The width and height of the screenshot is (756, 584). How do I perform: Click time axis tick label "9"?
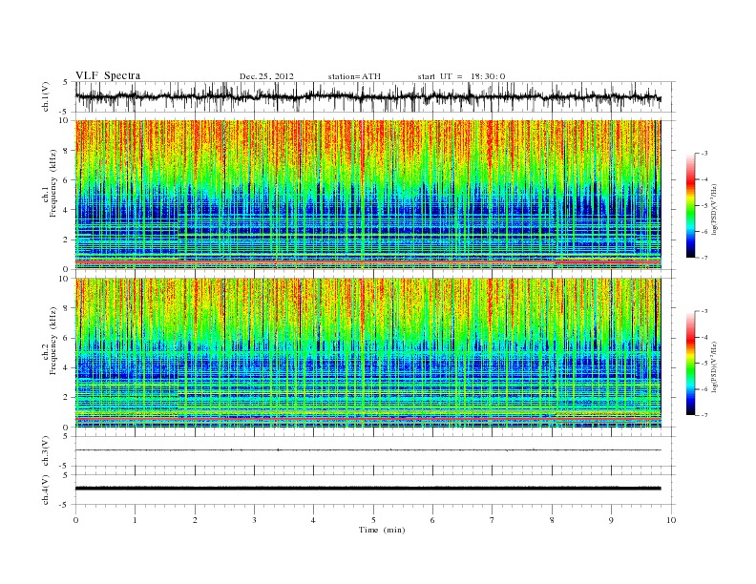(x=611, y=520)
